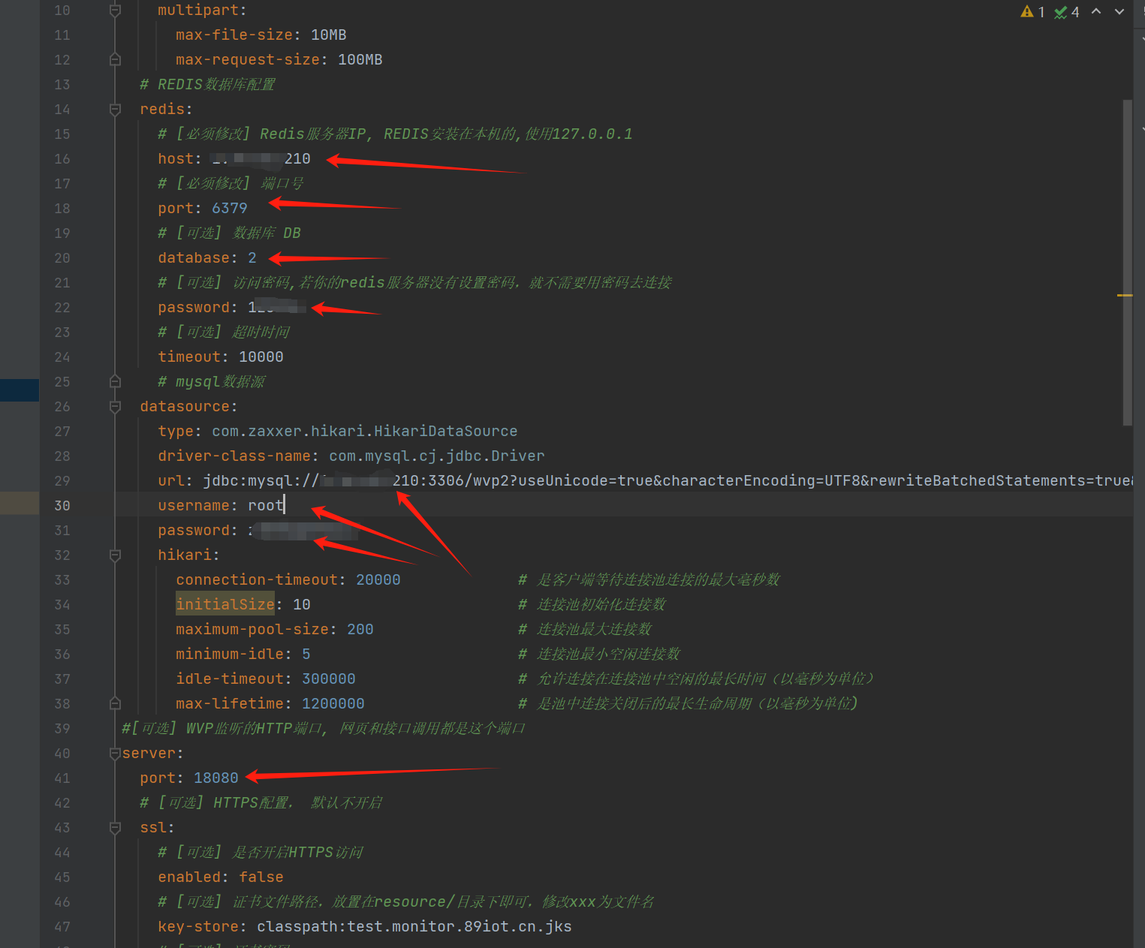
Task: Click the '# mysql数据源' comment
Action: [212, 382]
